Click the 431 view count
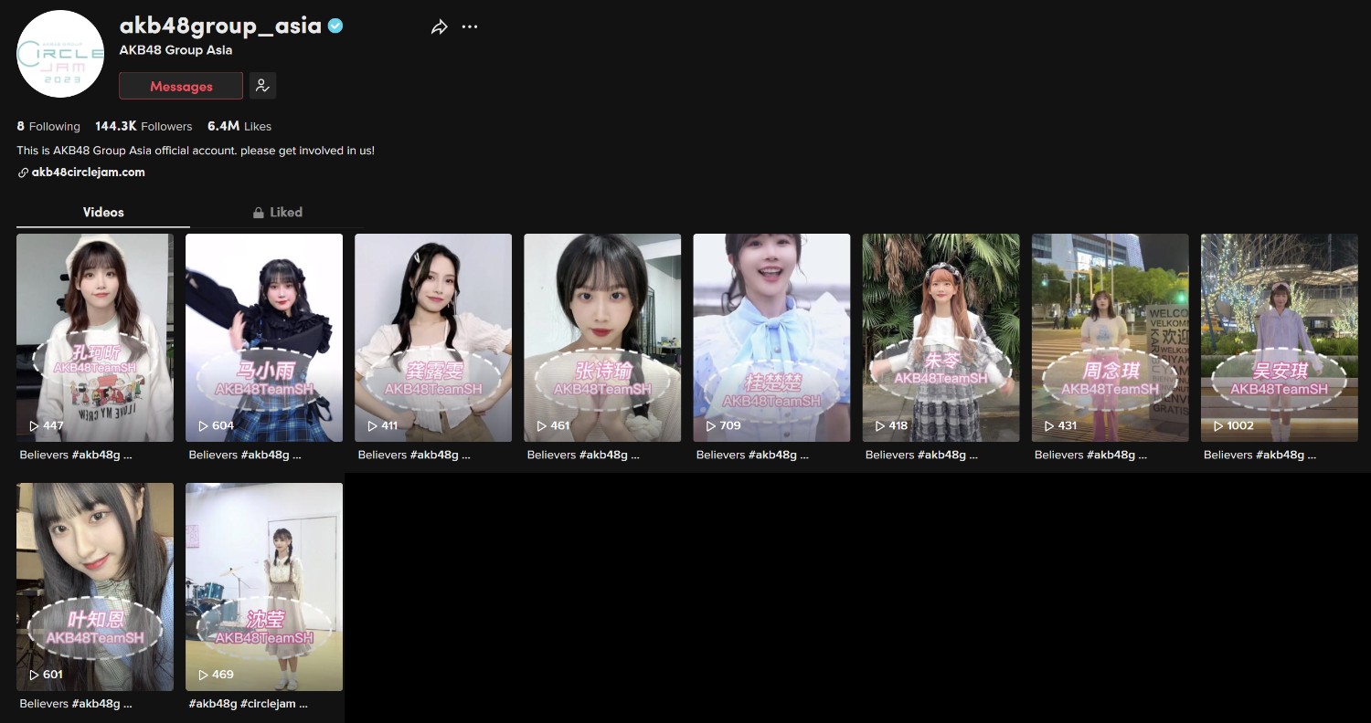Screen dimensions: 1371x723 pyautogui.click(x=1068, y=426)
